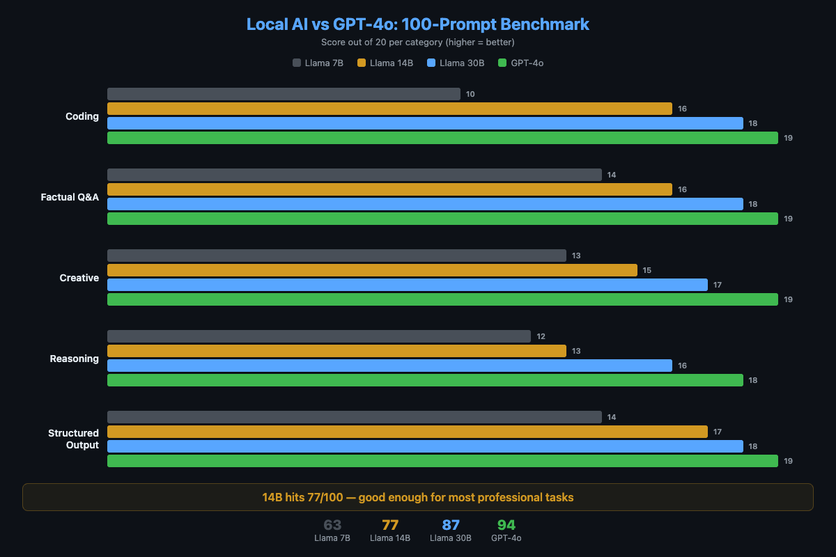This screenshot has width=836, height=557.
Task: Click the Creative GPT-4o green bar
Action: coord(442,299)
